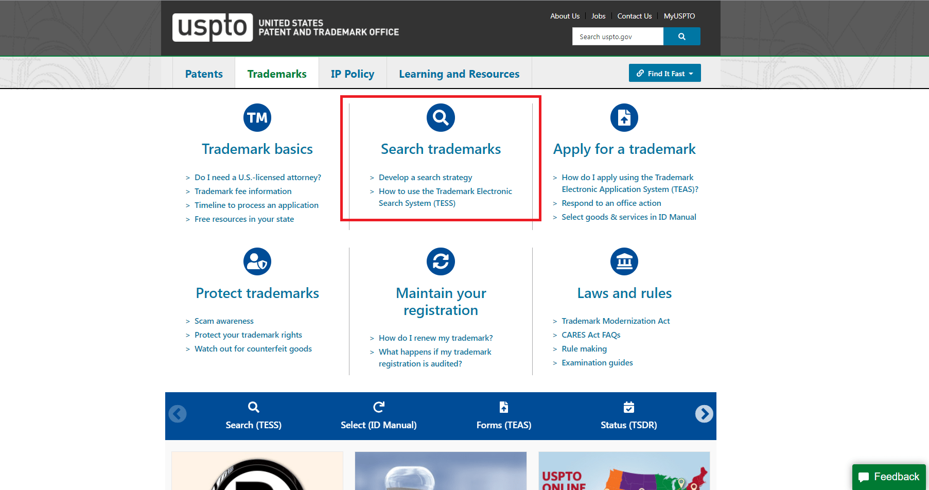929x490 pixels.
Task: Click the Protect trademarks person-shield icon
Action: (257, 261)
